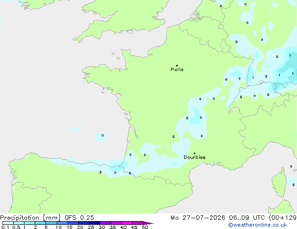Click the arrow tip of the legend scale
This screenshot has height=229, width=297.
[148, 223]
